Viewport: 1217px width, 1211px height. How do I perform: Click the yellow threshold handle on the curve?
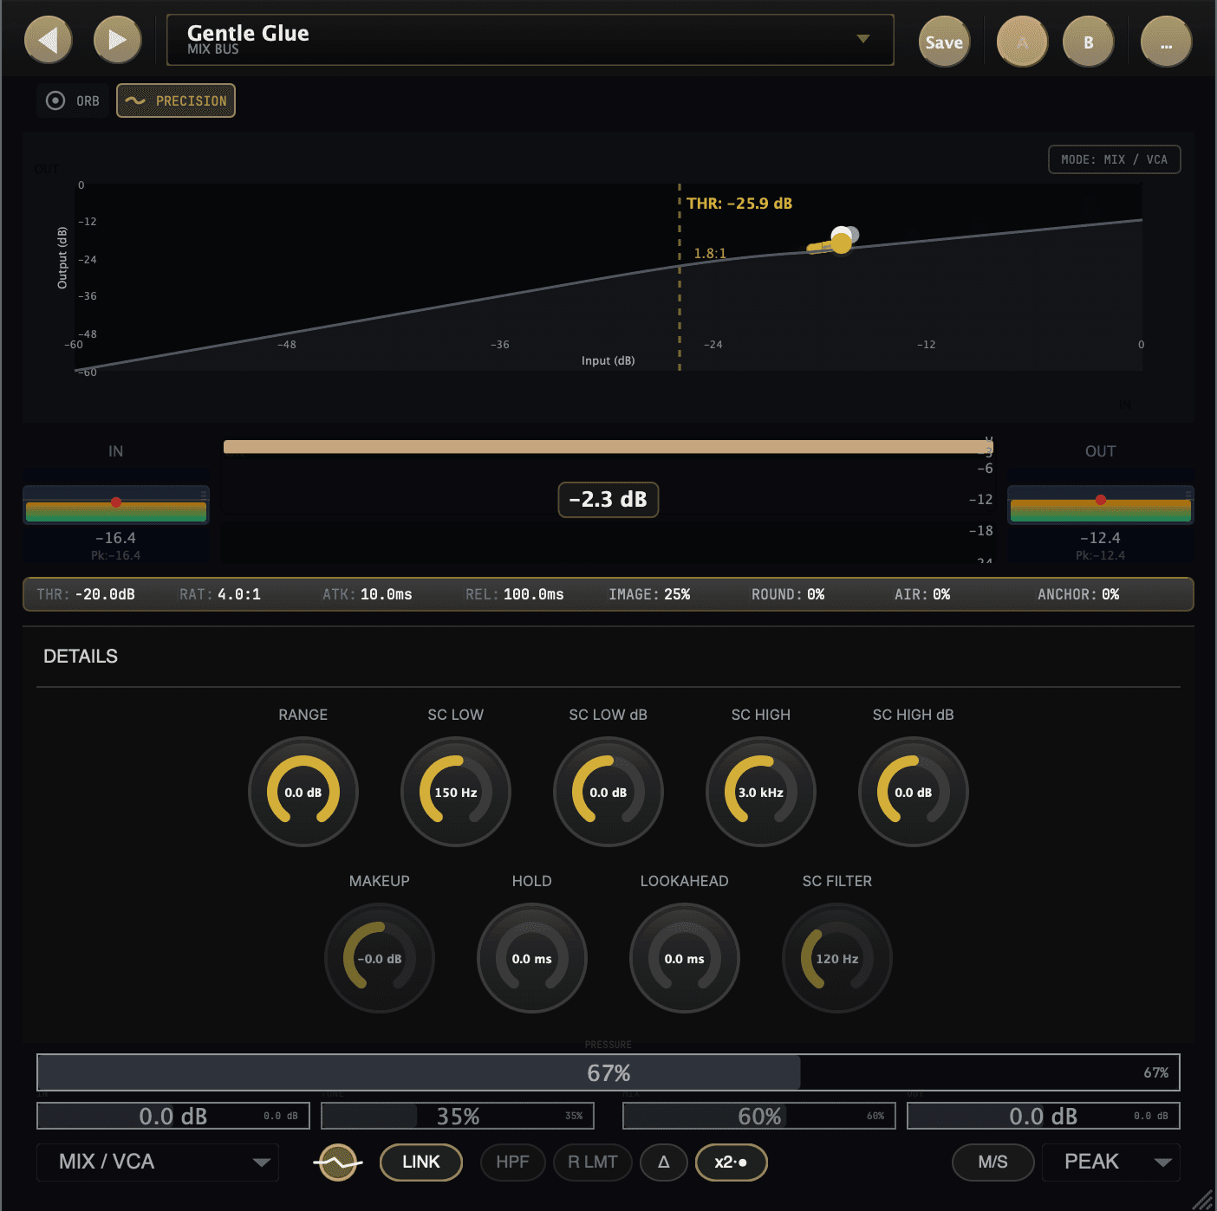tap(840, 243)
